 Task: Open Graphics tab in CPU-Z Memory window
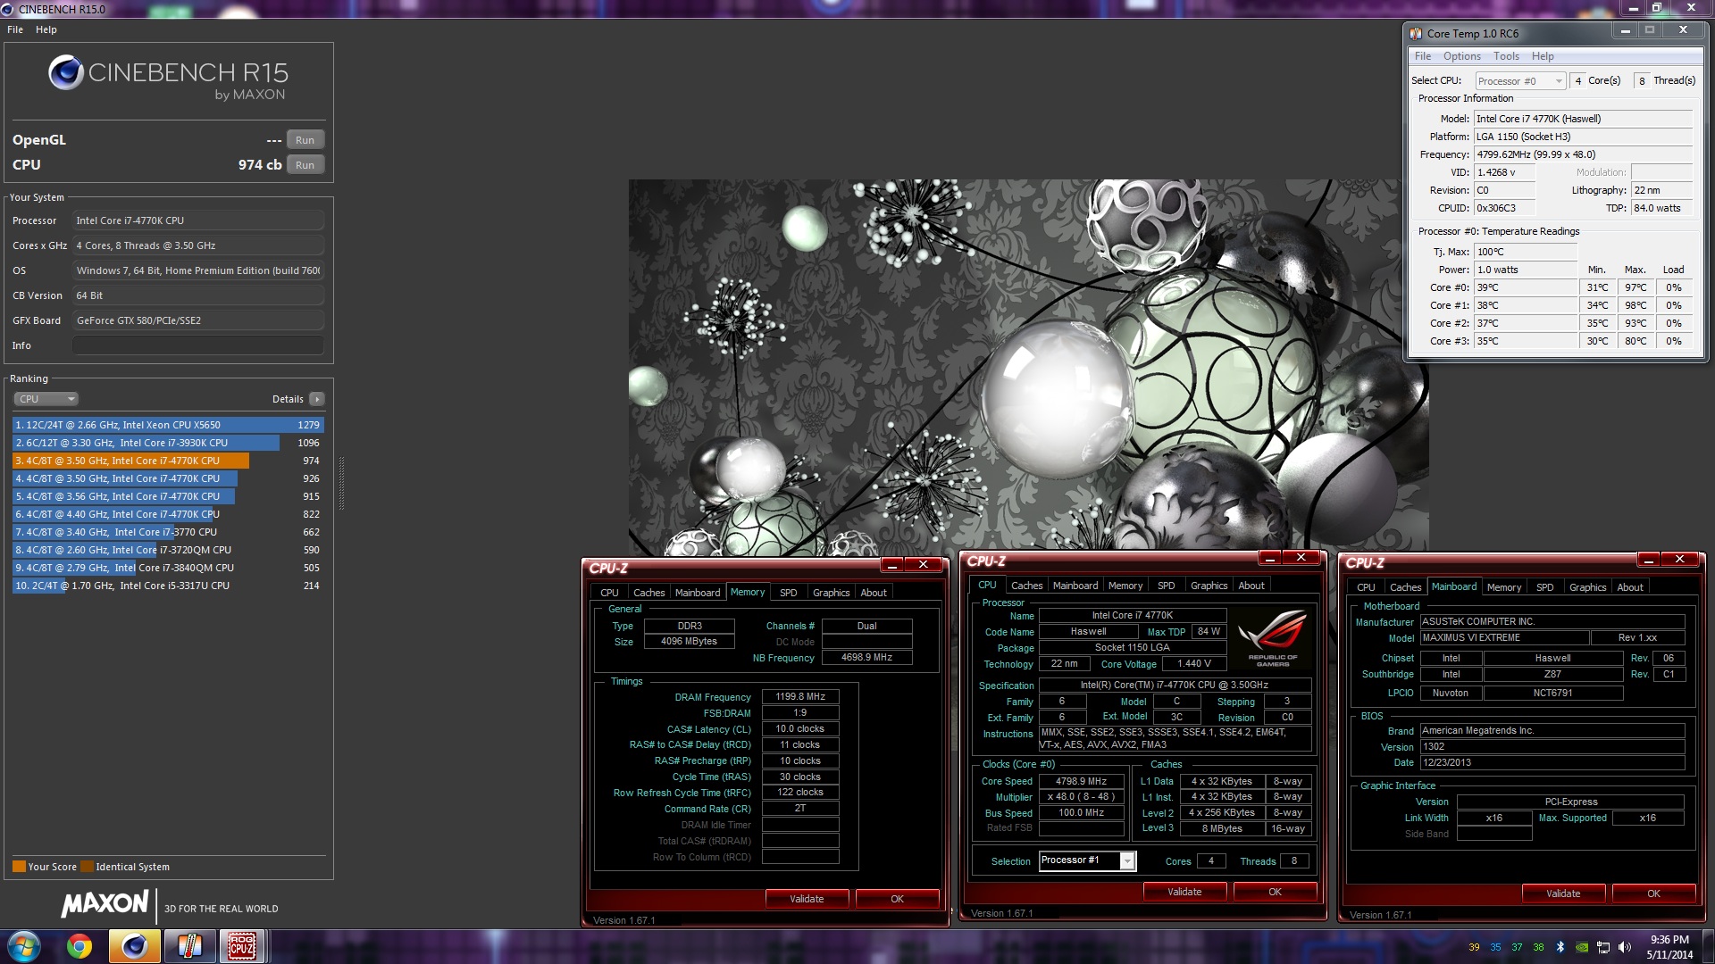[x=831, y=593]
